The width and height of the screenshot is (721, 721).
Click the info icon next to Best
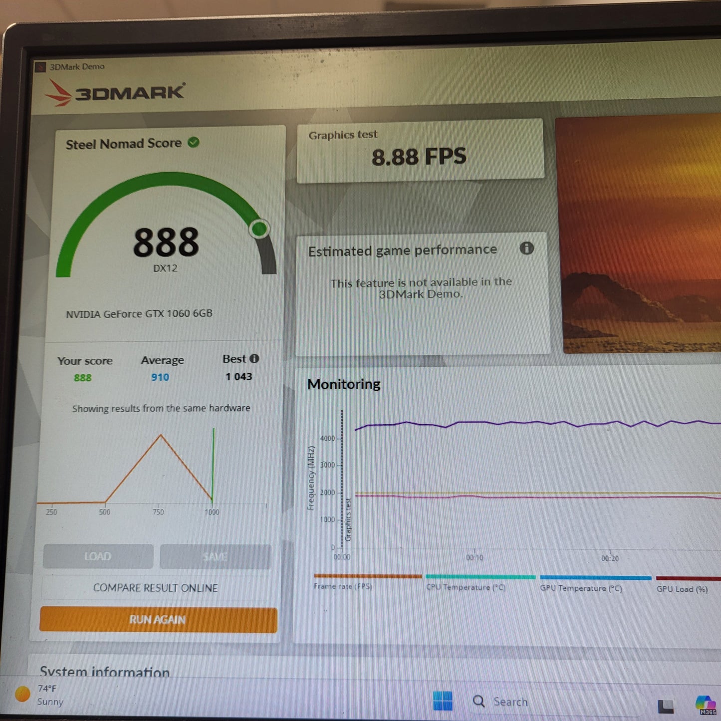254,359
